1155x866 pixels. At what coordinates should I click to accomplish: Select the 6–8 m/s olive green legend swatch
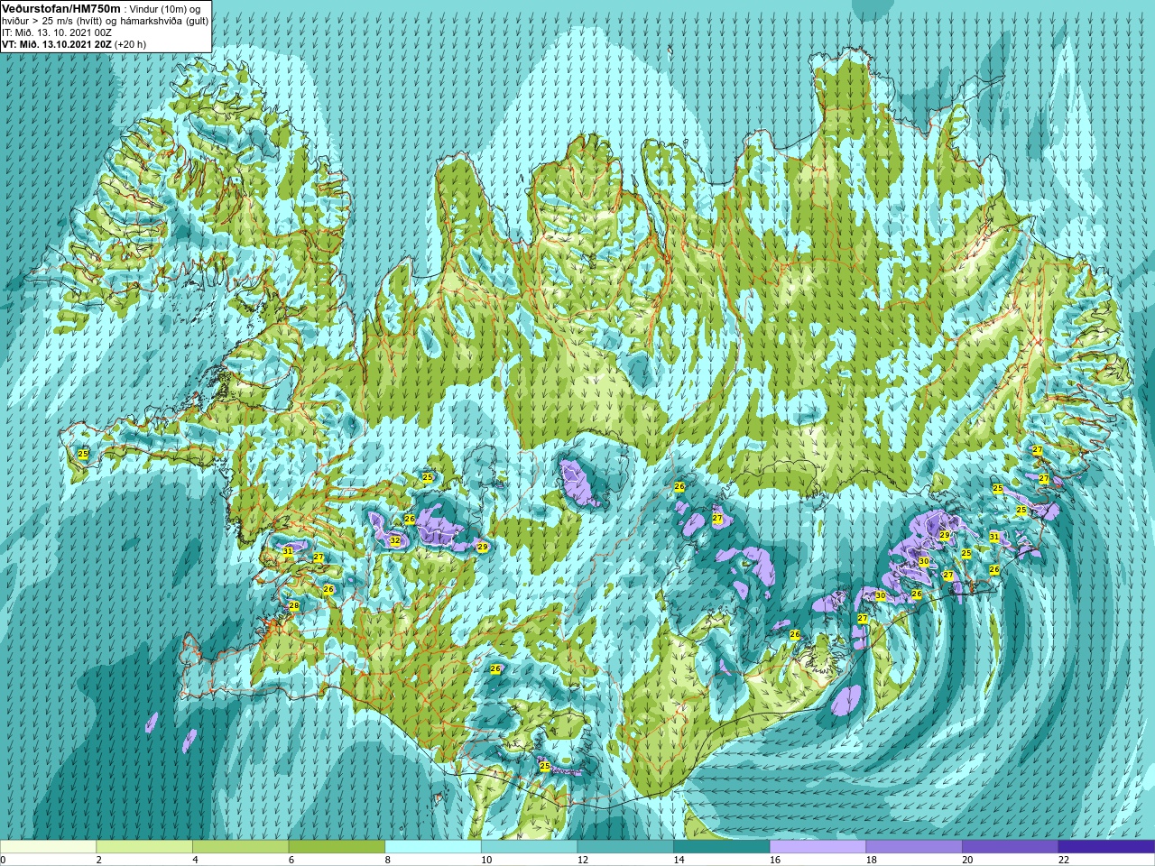point(337,847)
